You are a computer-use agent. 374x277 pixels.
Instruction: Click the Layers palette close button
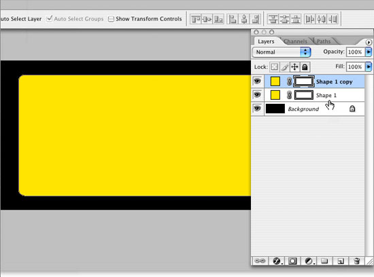[256, 32]
